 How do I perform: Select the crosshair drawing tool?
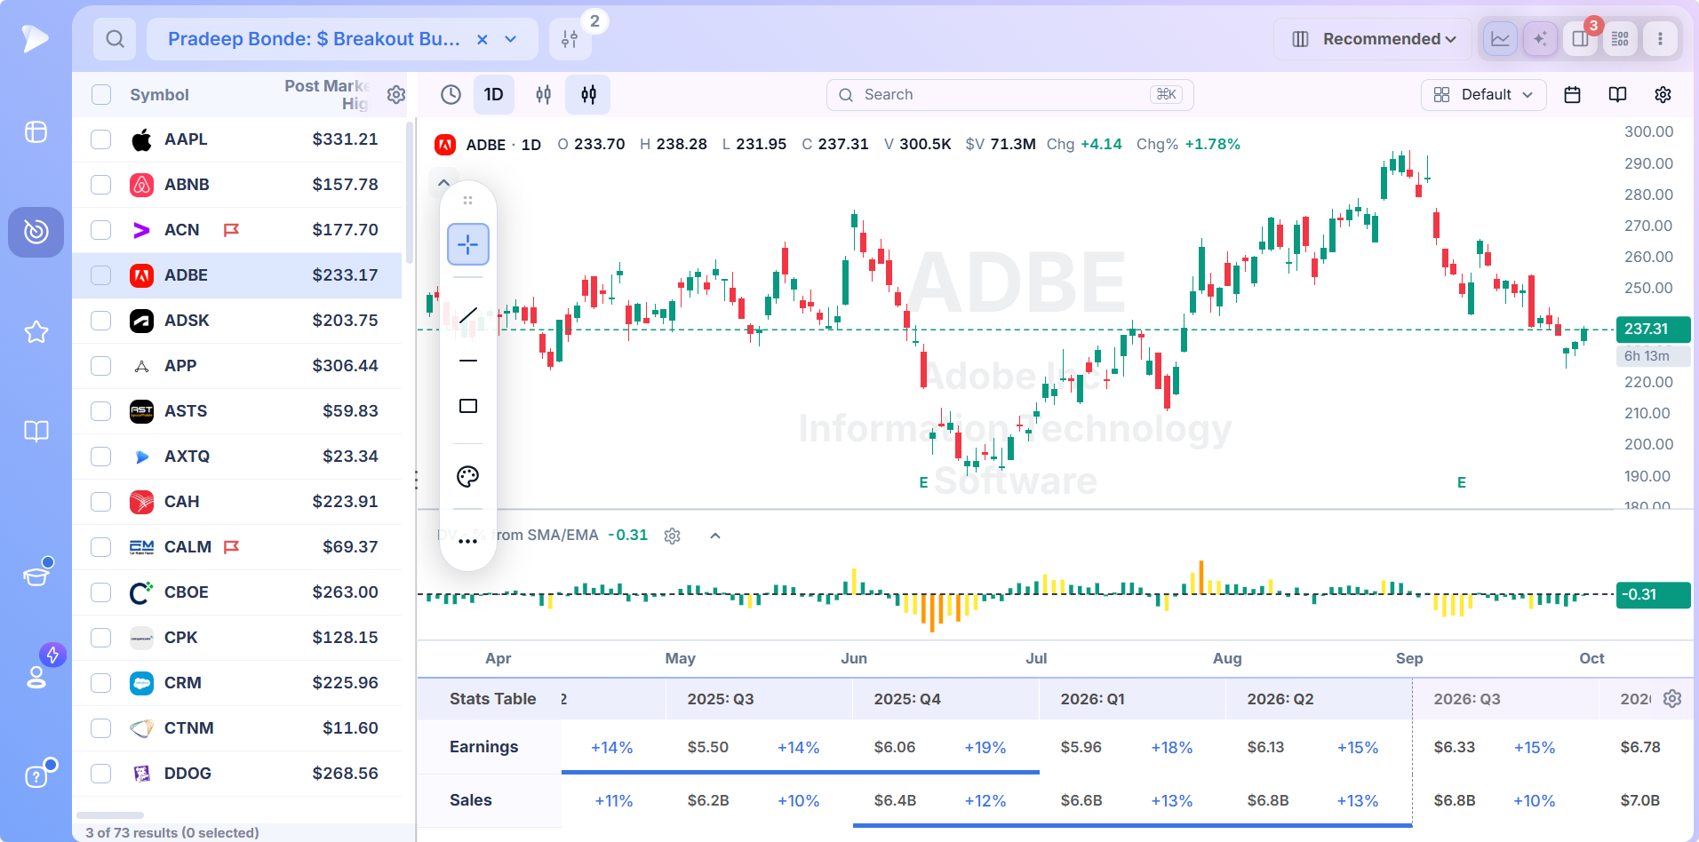pyautogui.click(x=468, y=244)
